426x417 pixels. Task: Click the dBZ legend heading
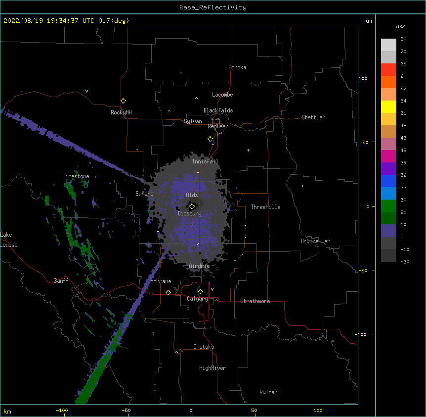(400, 26)
